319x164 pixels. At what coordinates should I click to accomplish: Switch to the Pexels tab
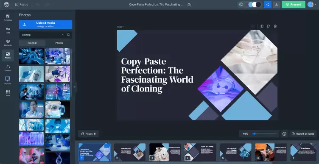[x=59, y=43]
